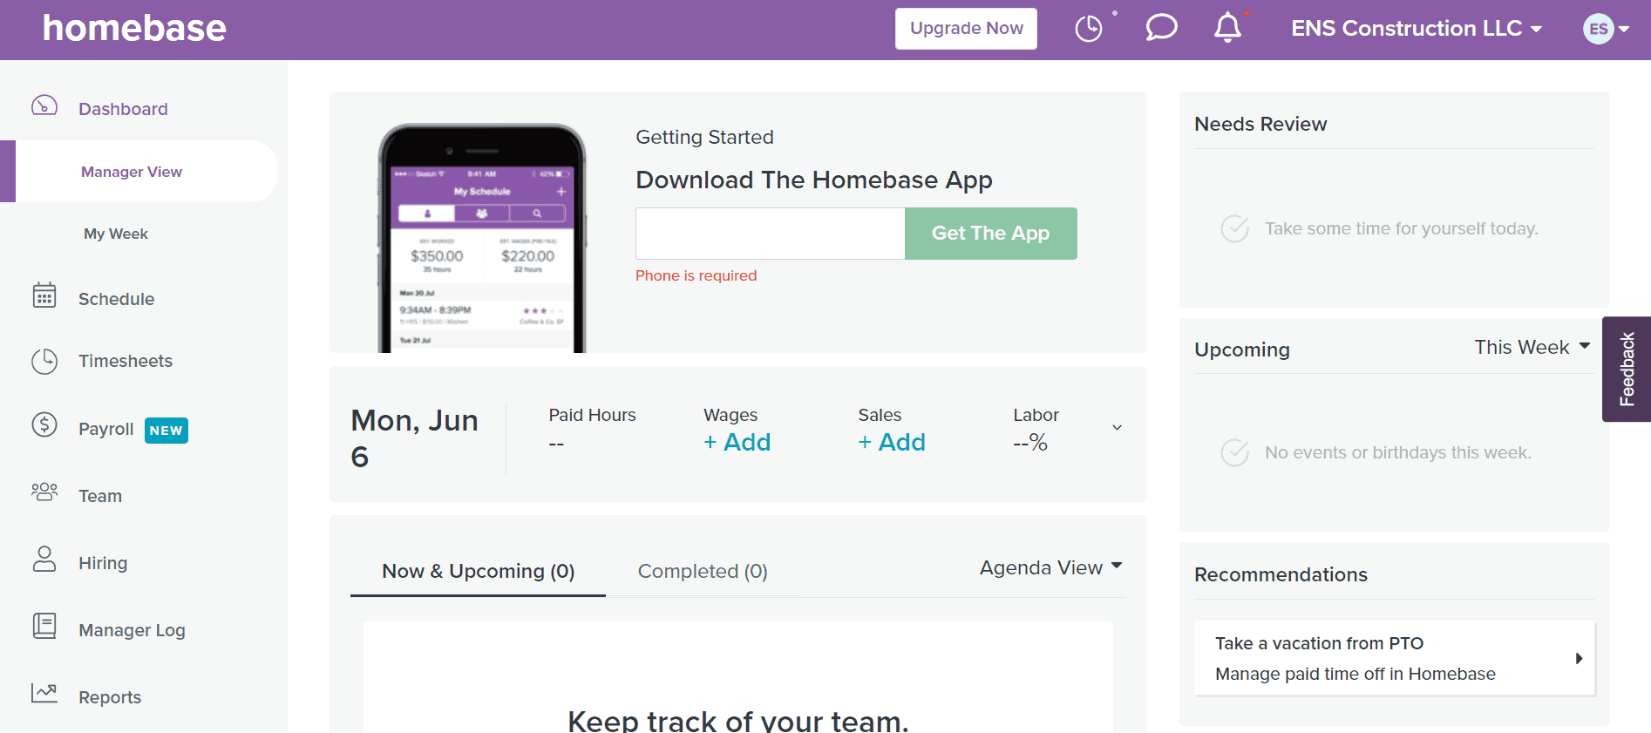
Task: Click the Timesheets clock icon
Action: [44, 361]
